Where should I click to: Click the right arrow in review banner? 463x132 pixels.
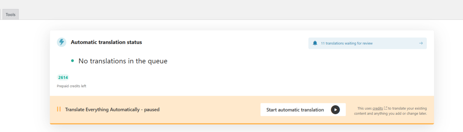421,43
